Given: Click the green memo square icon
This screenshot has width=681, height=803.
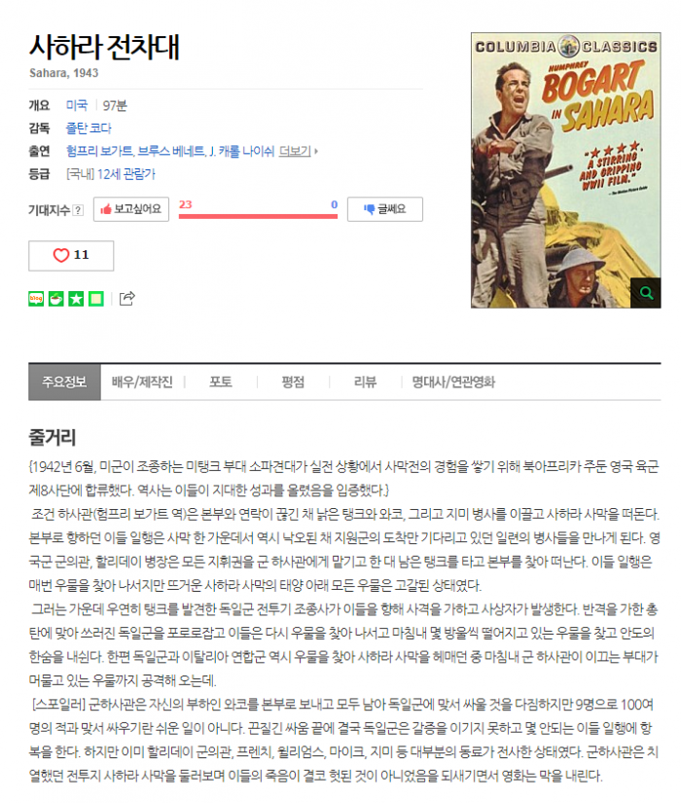Looking at the screenshot, I should 95,299.
